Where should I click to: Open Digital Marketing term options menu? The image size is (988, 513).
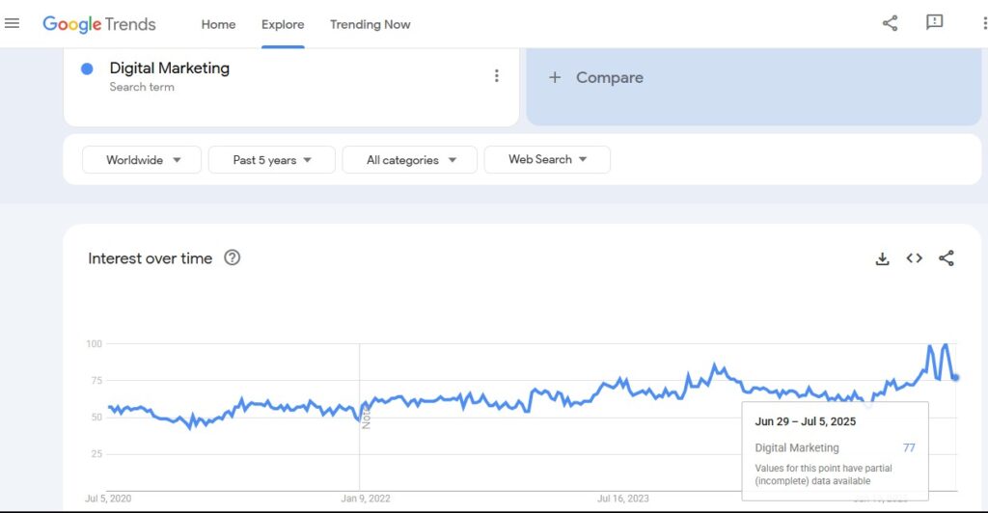[497, 76]
